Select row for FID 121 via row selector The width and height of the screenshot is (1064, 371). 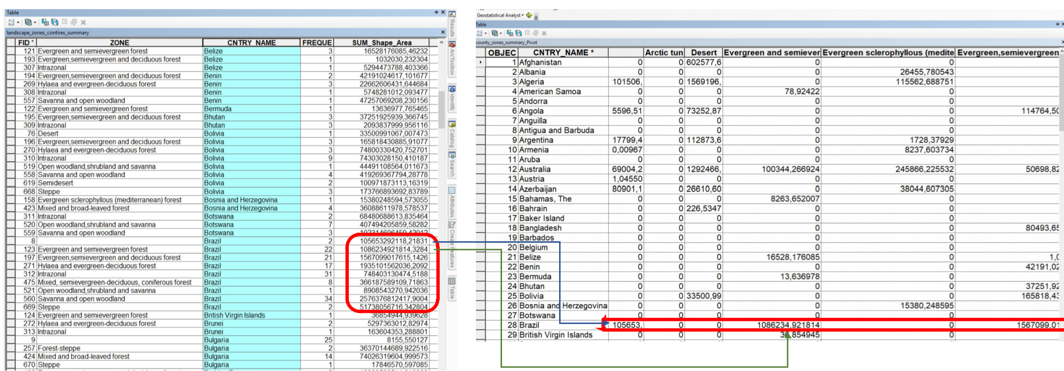pos(10,51)
